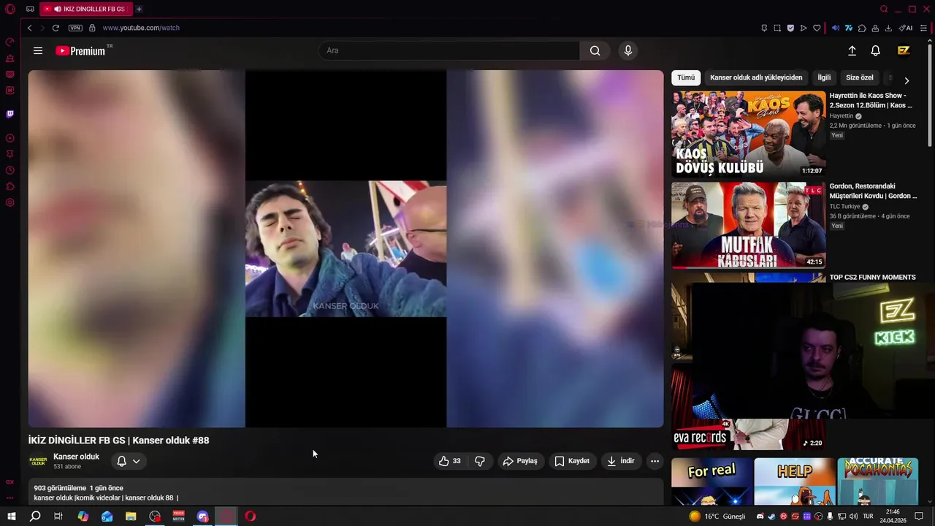Image resolution: width=935 pixels, height=526 pixels.
Task: Open the ad blocker shield icon
Action: pyautogui.click(x=790, y=28)
